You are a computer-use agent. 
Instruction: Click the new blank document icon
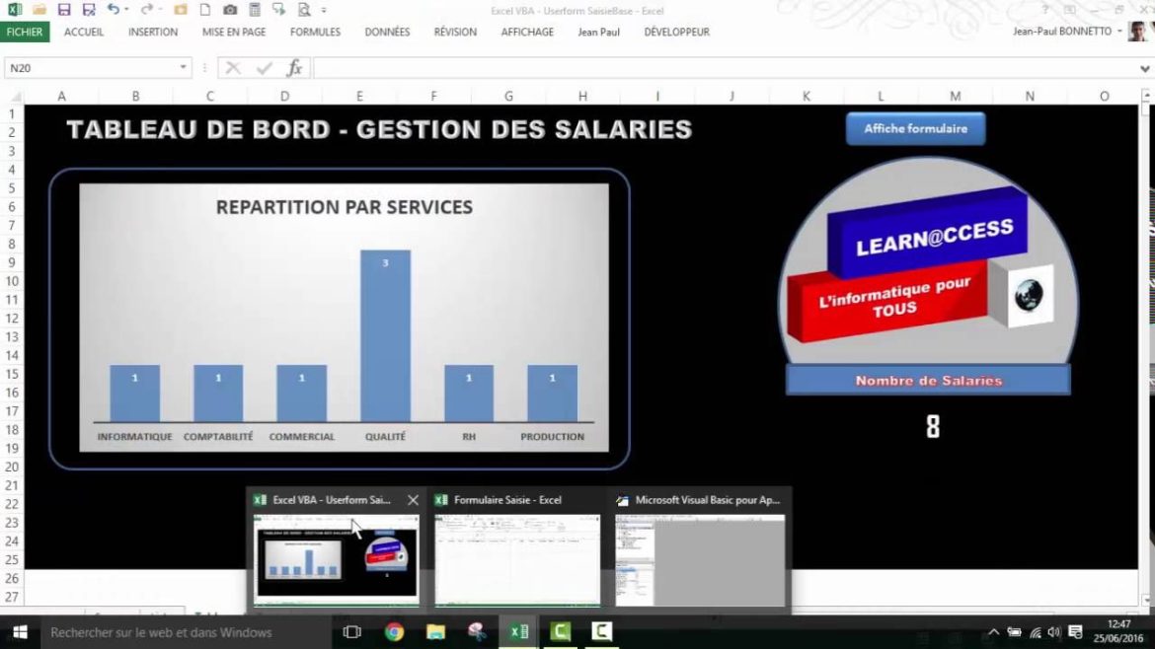[x=205, y=10]
